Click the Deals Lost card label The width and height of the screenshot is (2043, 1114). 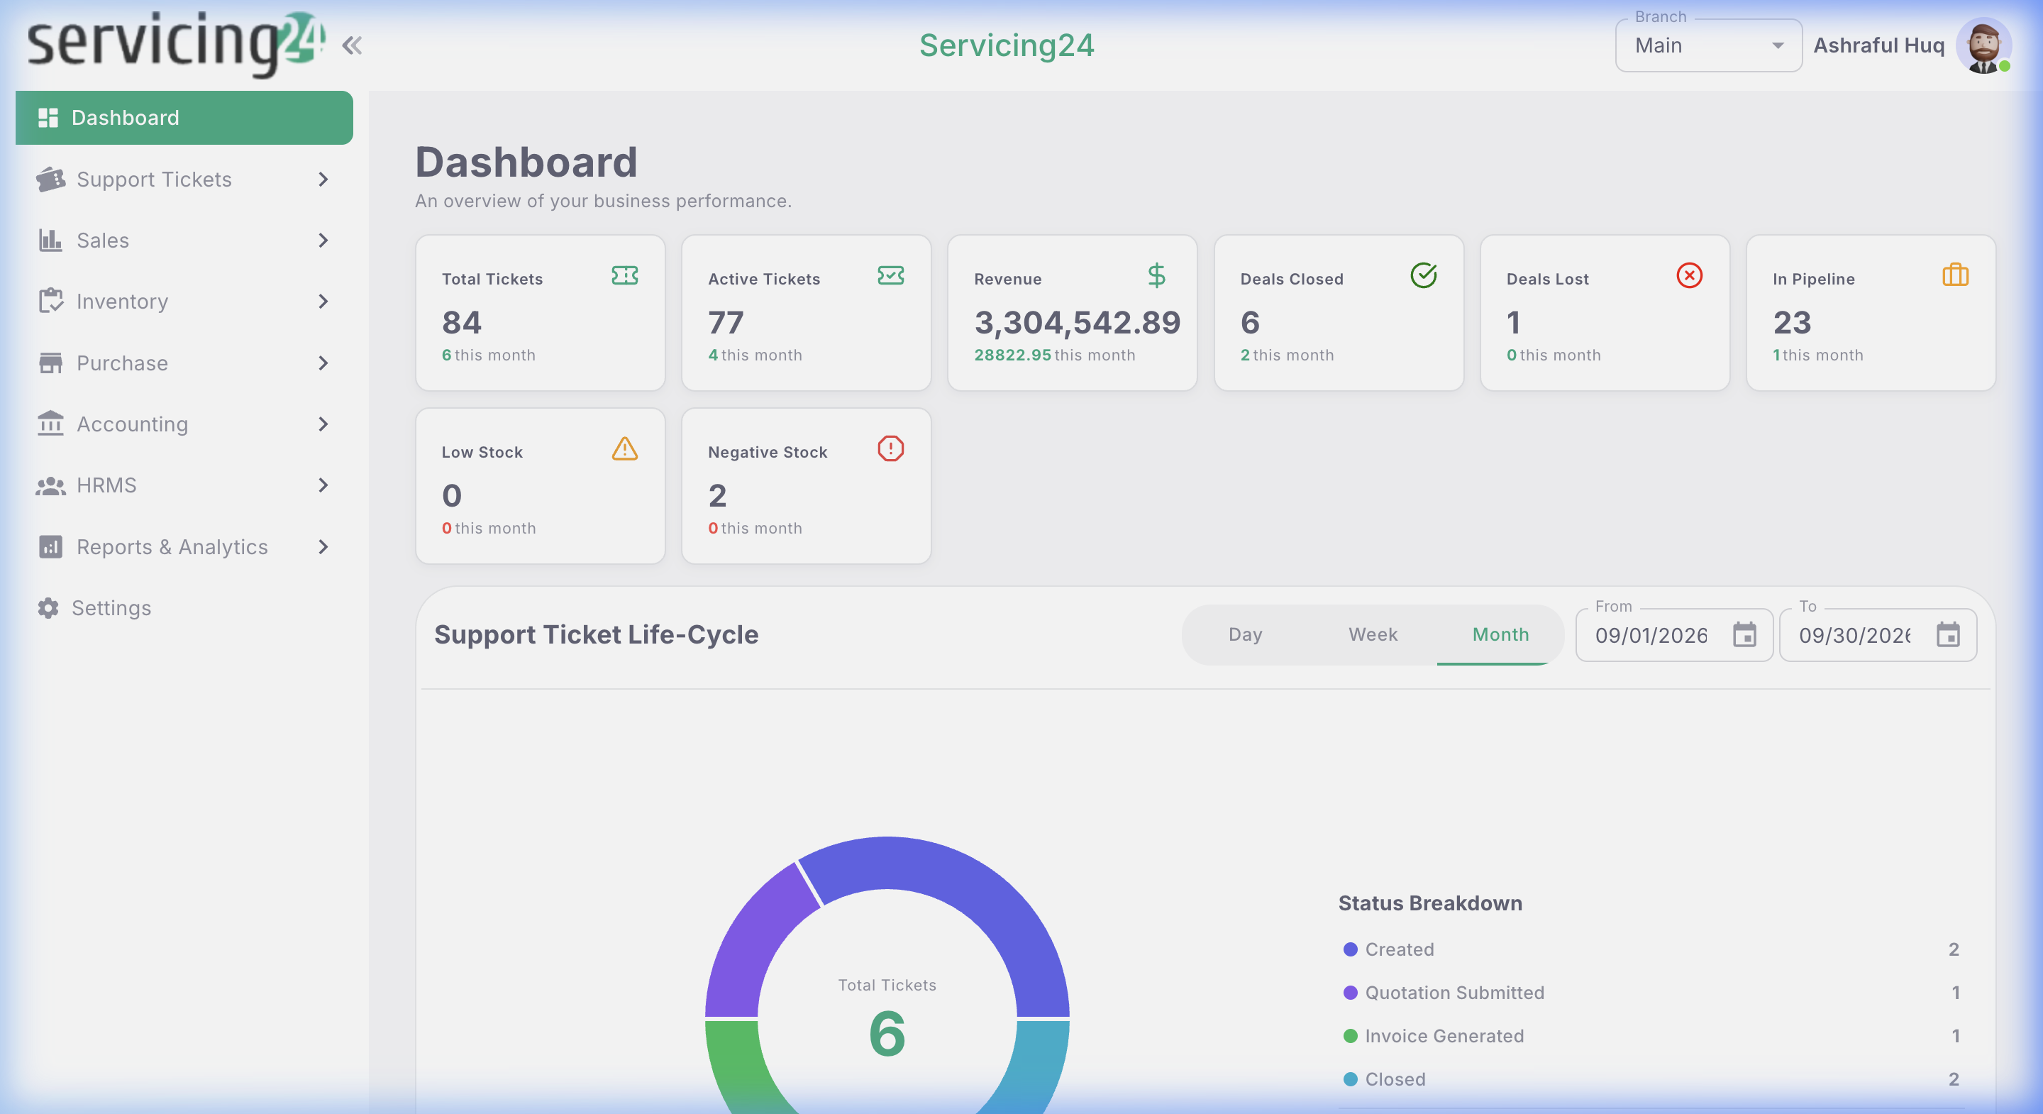pyautogui.click(x=1547, y=280)
